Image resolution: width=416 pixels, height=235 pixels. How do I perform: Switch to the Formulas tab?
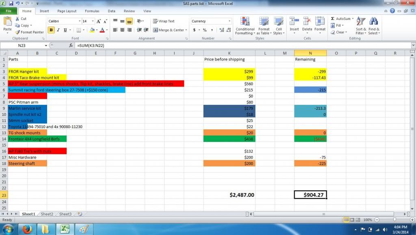click(92, 11)
